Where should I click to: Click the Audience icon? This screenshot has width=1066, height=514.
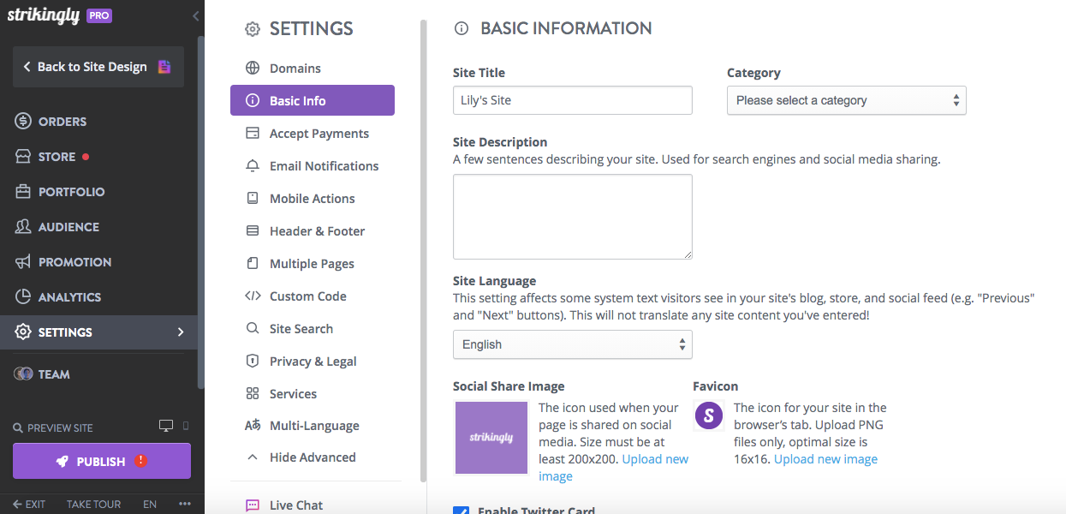[23, 226]
